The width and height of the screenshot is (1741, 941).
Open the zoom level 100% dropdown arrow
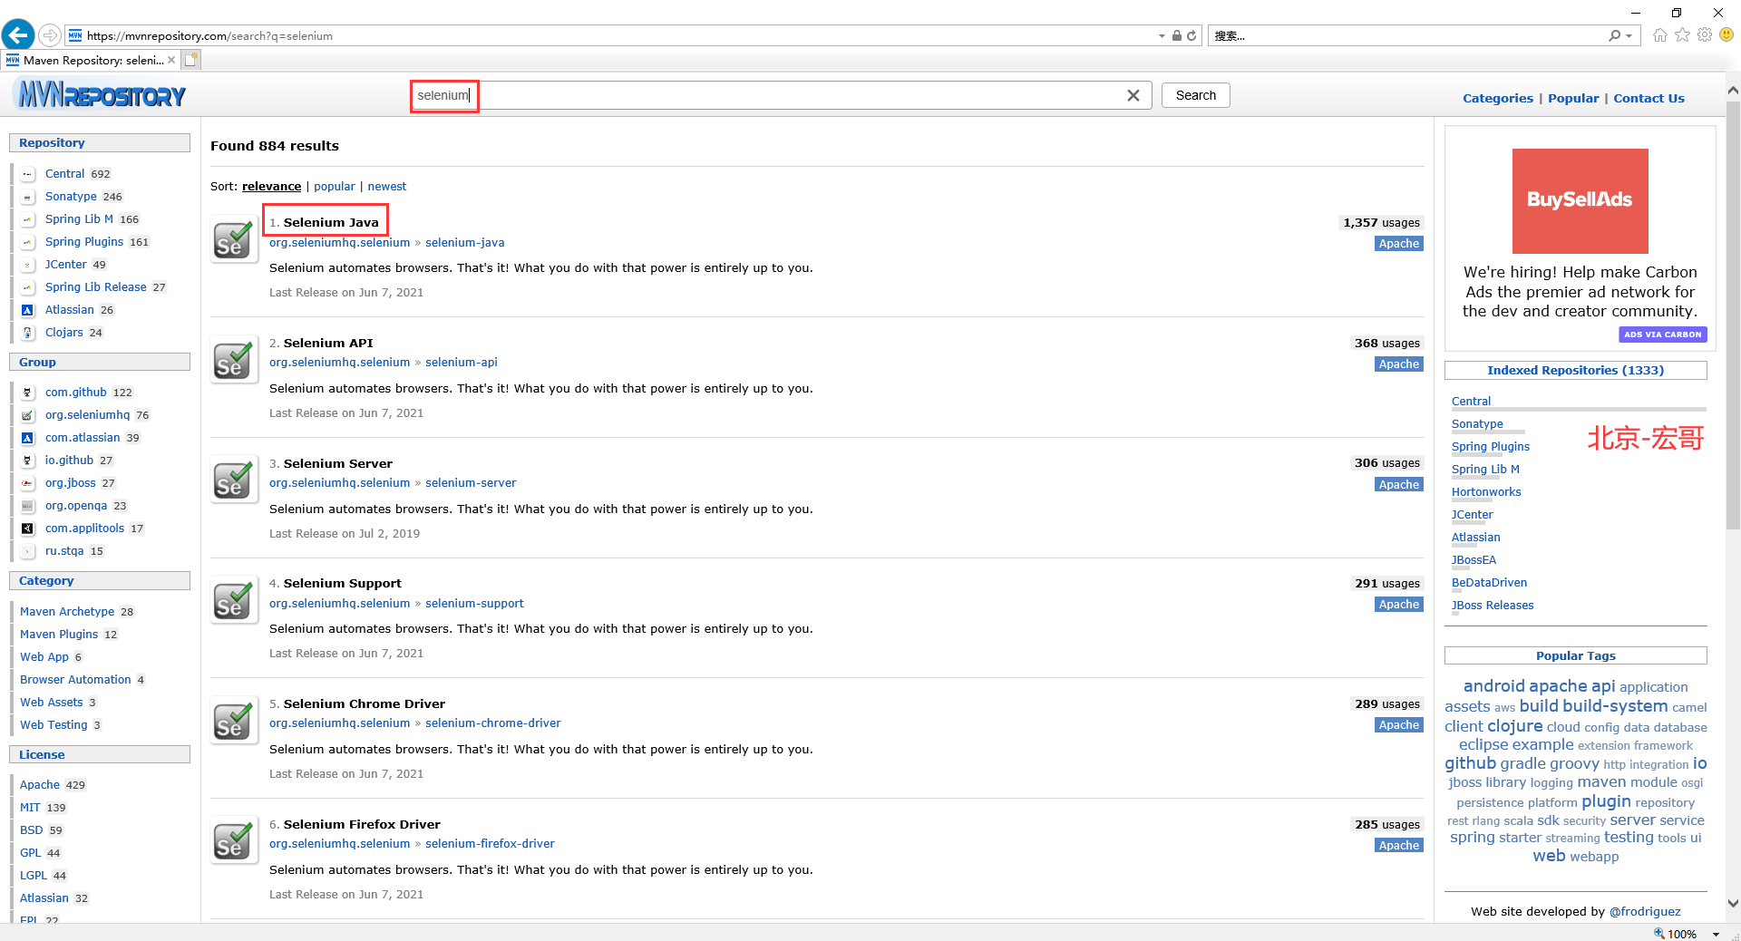pyautogui.click(x=1716, y=934)
